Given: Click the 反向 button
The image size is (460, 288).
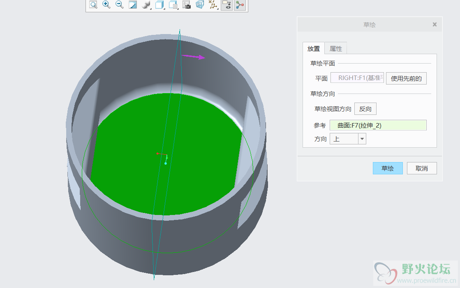Looking at the screenshot, I should click(x=365, y=109).
